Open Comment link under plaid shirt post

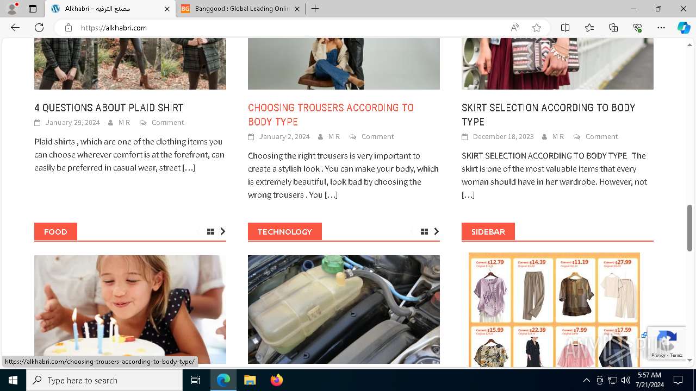tap(167, 123)
